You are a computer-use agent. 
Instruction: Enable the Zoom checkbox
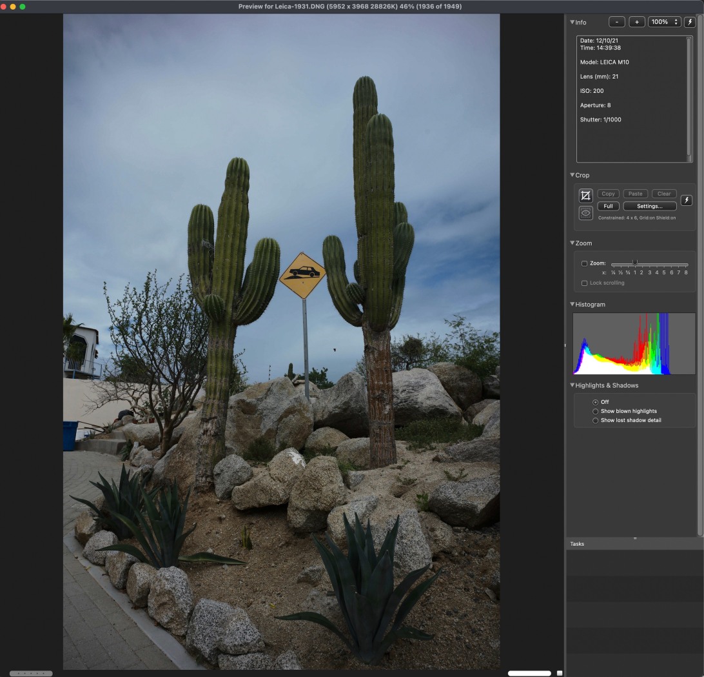click(x=584, y=263)
